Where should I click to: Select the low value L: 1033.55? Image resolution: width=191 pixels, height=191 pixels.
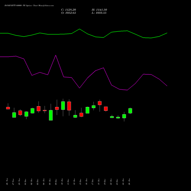click(x=99, y=13)
